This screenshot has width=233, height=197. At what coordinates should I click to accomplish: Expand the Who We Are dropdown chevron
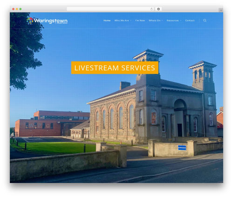click(130, 20)
